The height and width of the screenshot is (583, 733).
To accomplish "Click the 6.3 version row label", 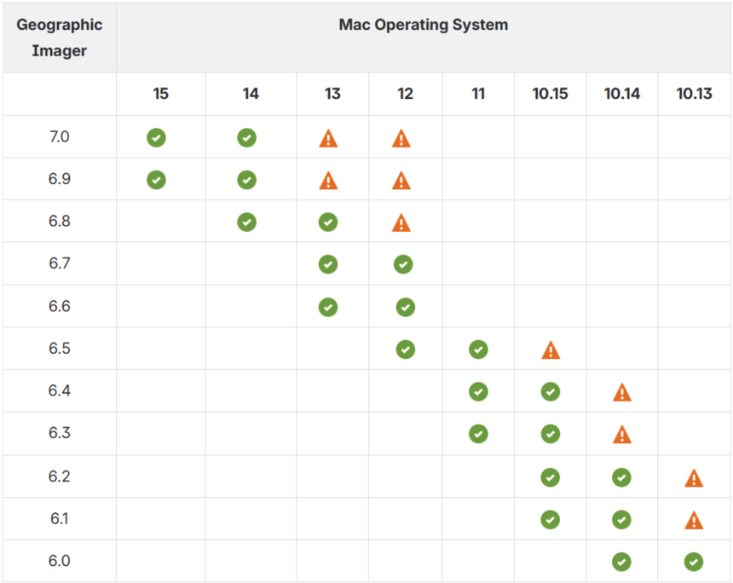I will click(60, 432).
